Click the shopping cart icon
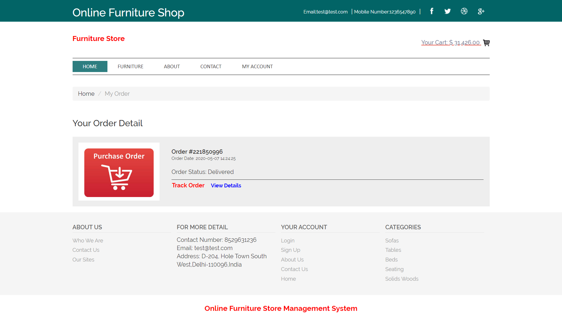Screen dimensions: 562x325 (x=486, y=43)
